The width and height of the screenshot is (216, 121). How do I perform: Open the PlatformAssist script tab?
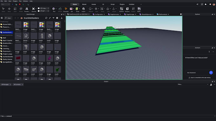[x=163, y=14]
